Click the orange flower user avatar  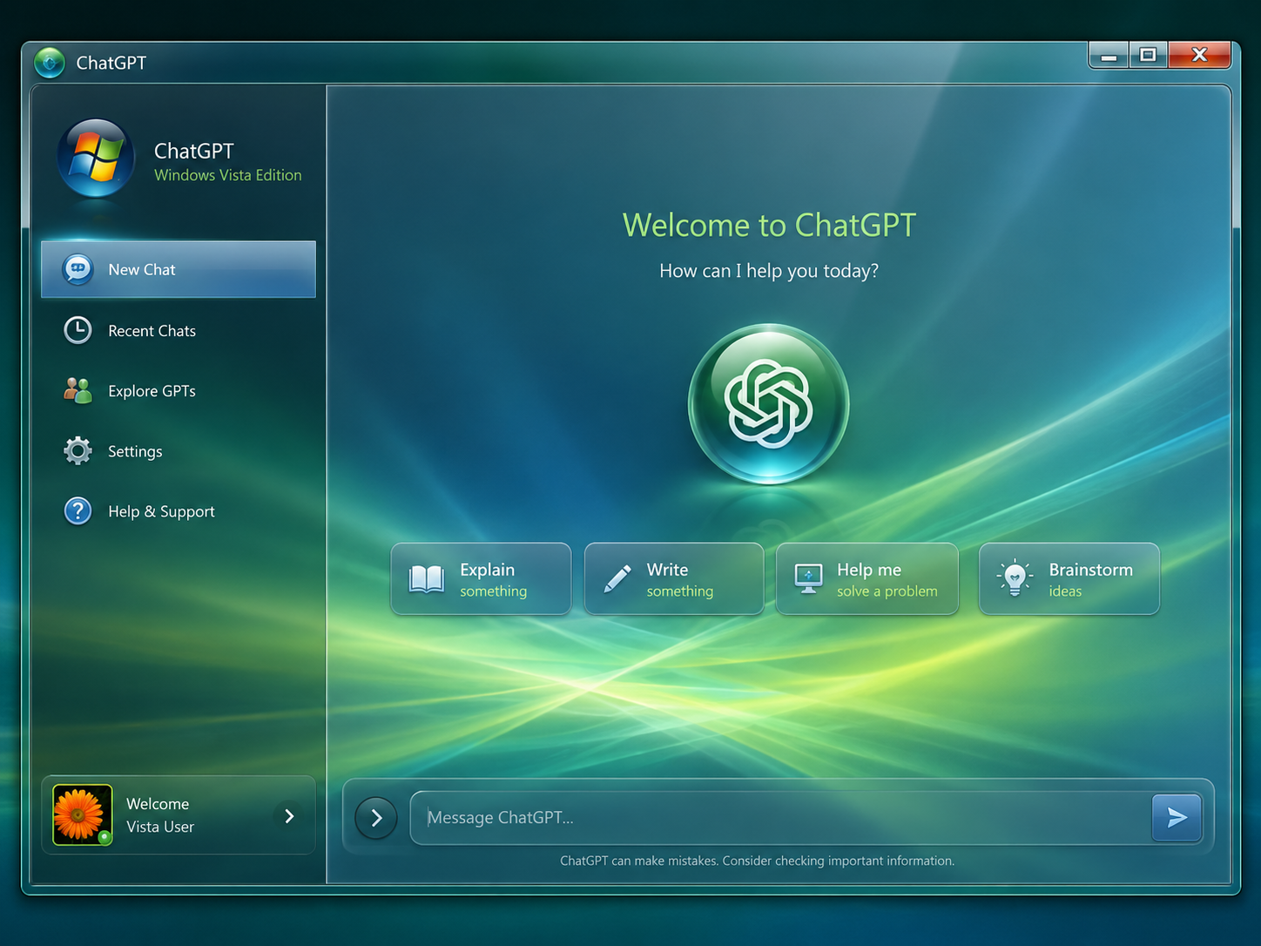pyautogui.click(x=82, y=815)
